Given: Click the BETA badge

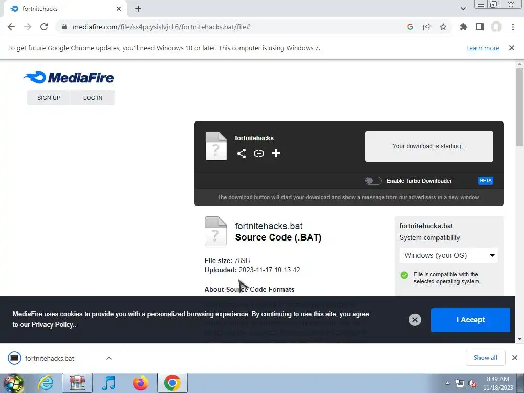Looking at the screenshot, I should (x=486, y=181).
